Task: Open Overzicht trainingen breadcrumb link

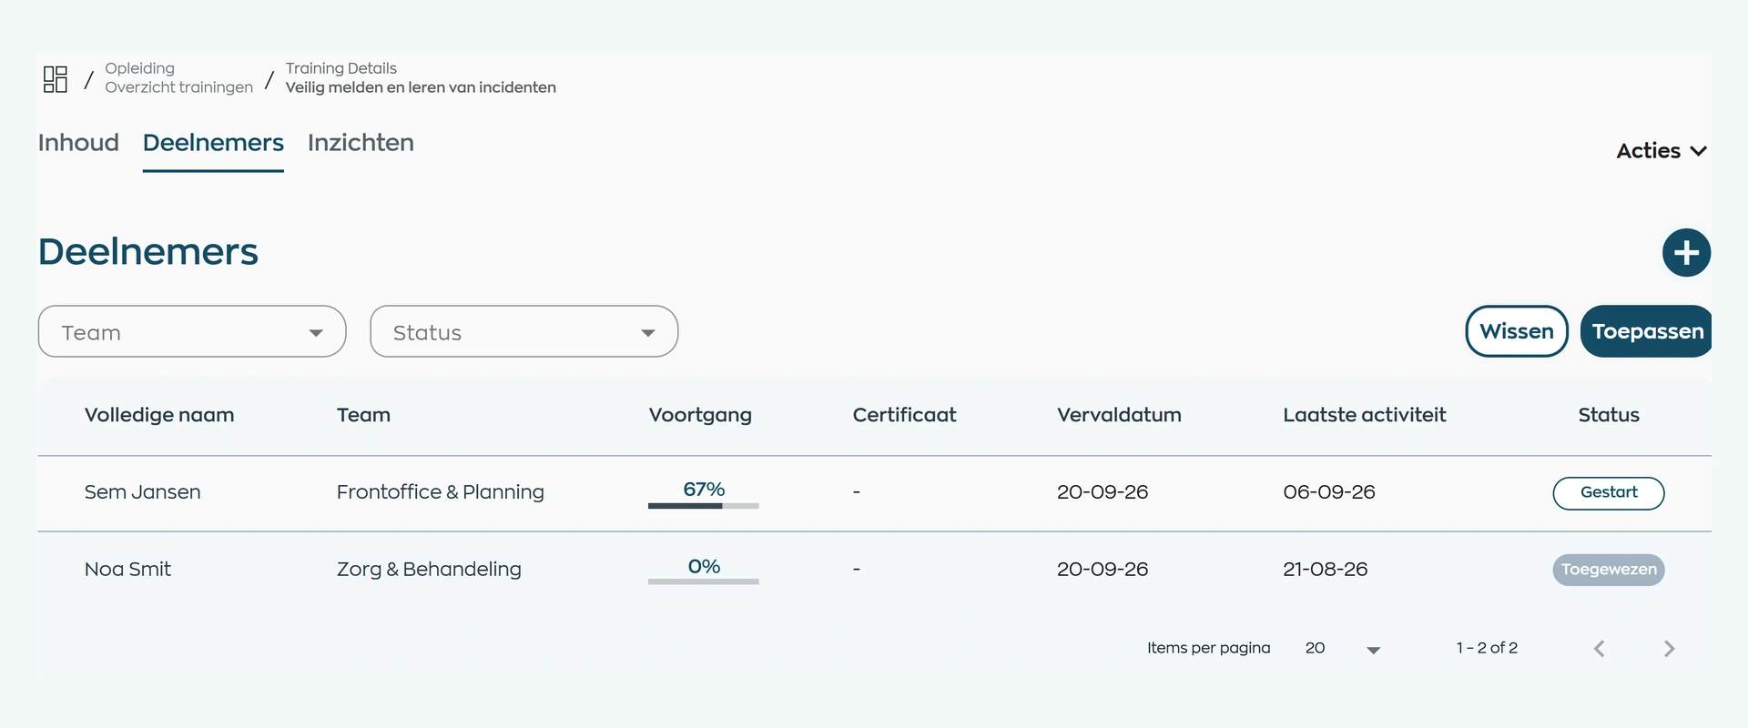Action: click(178, 87)
